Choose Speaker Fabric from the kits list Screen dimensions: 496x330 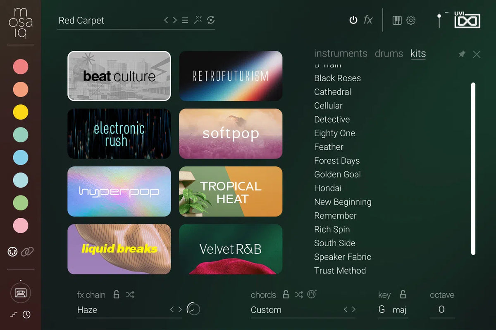click(x=342, y=257)
